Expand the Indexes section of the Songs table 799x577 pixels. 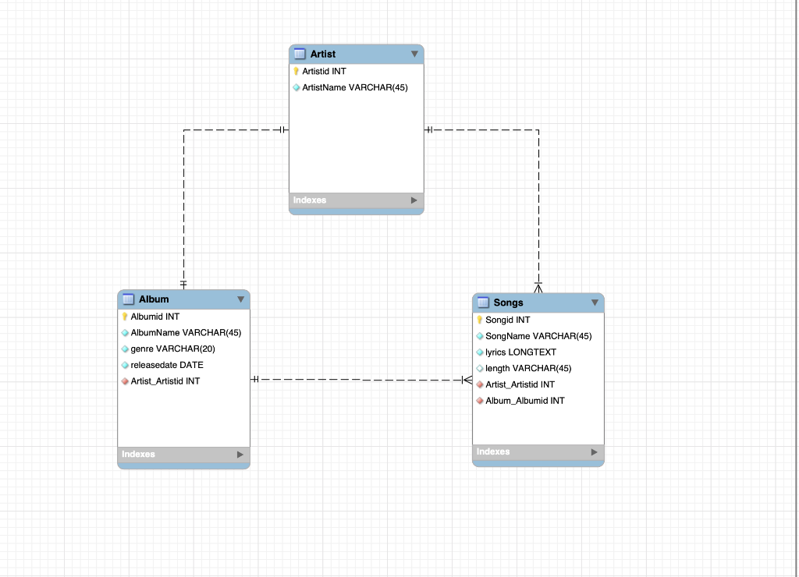(595, 451)
